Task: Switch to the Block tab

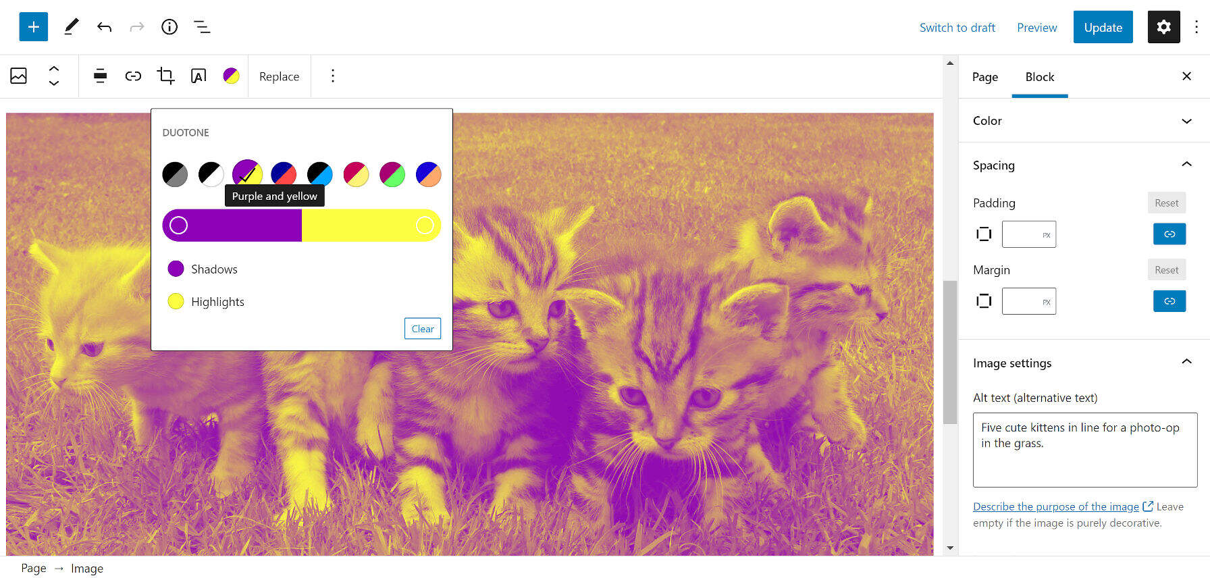Action: (1040, 77)
